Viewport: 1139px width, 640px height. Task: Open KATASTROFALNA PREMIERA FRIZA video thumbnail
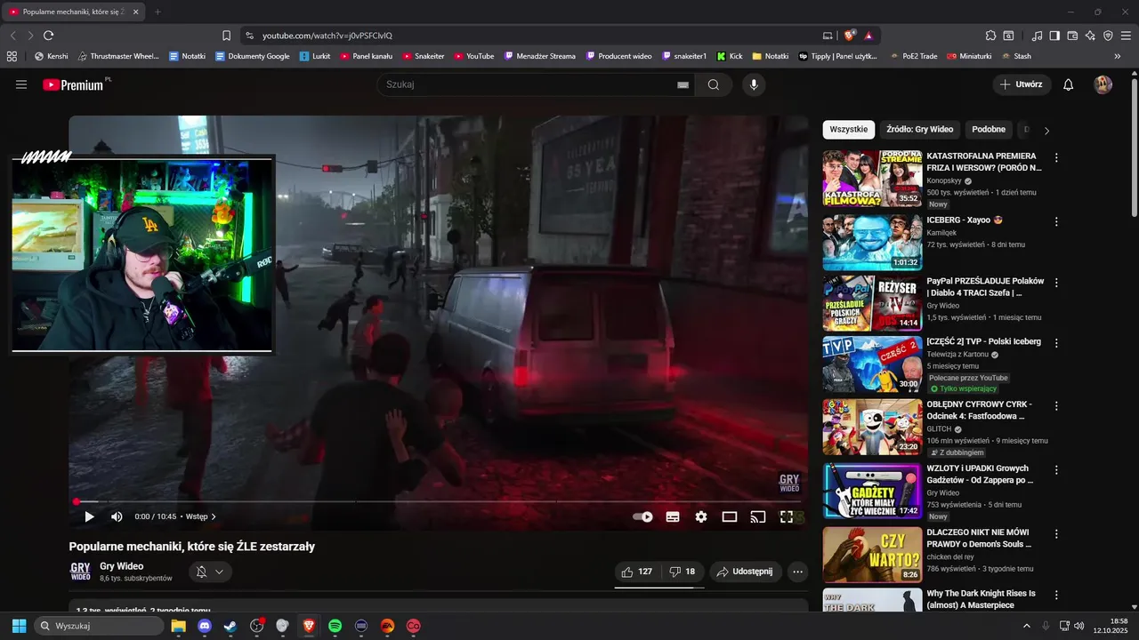[x=872, y=178]
